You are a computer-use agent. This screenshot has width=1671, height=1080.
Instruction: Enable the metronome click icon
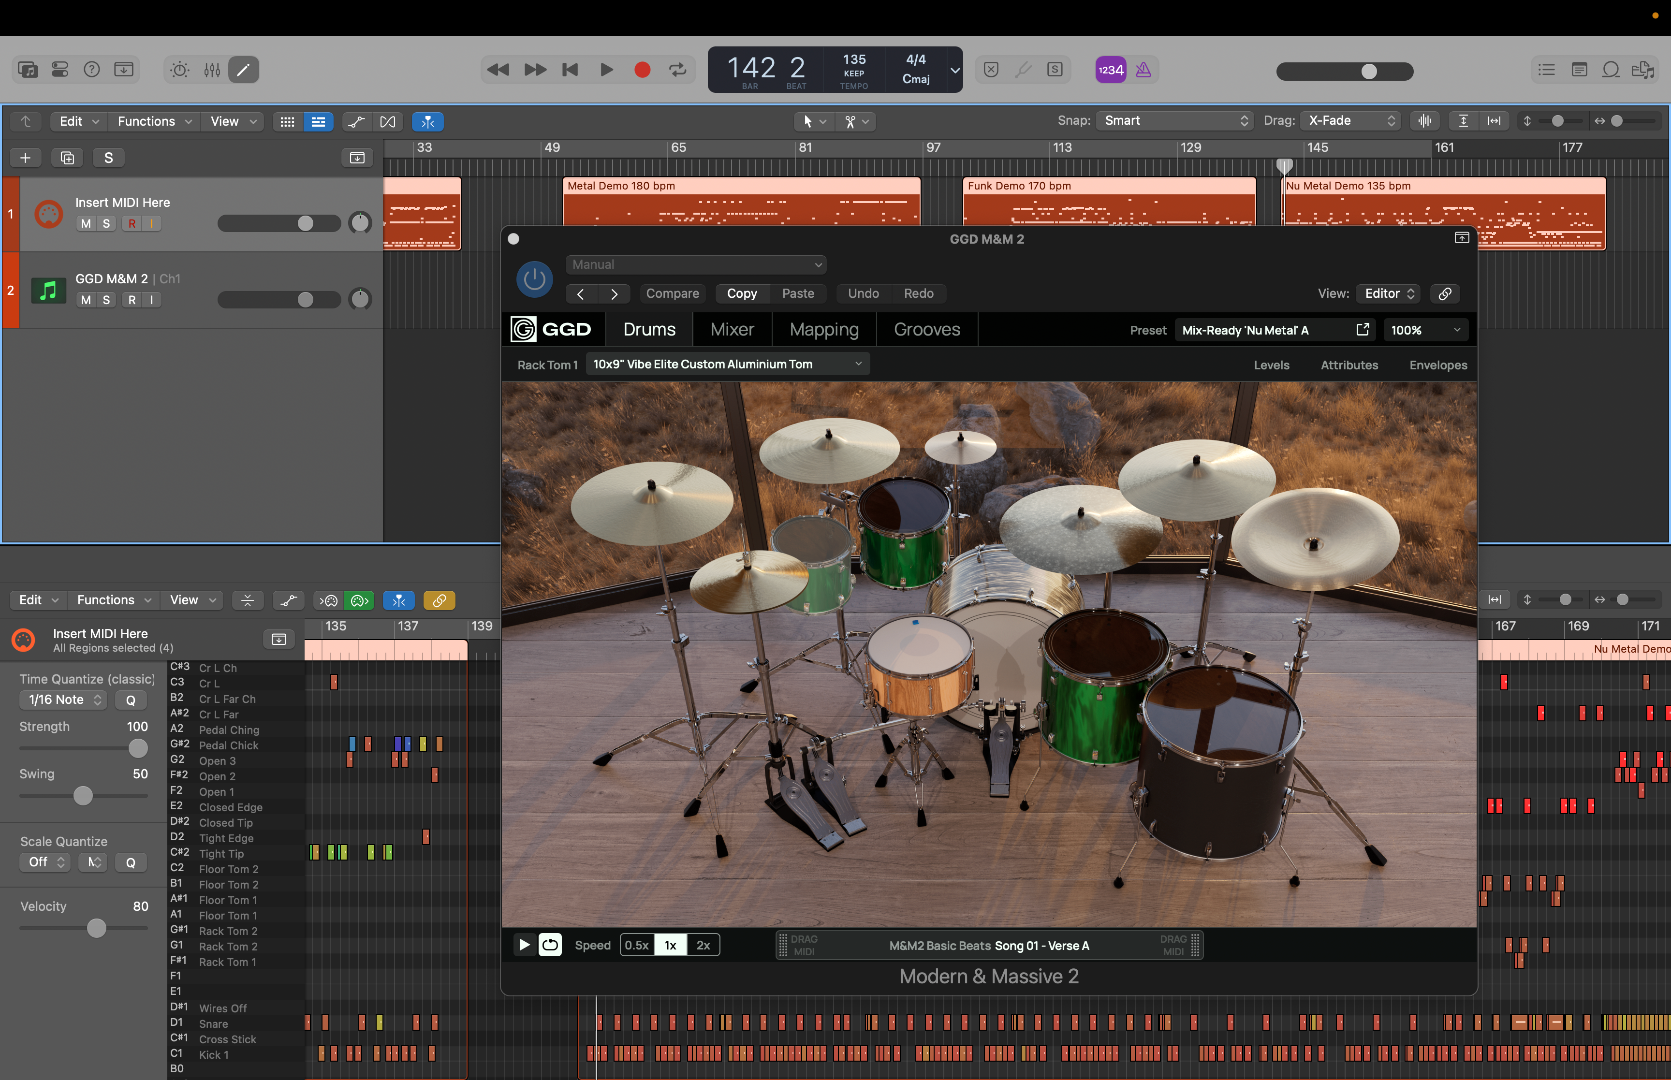(x=1143, y=70)
